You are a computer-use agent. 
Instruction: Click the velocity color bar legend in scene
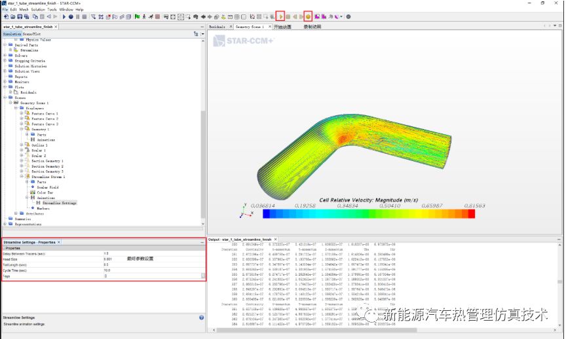(x=369, y=214)
